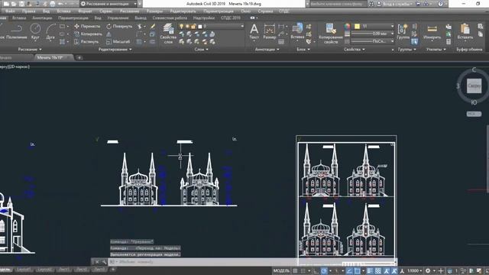Select the Polyline (Полилиния) drawing tool
This screenshot has height=275, width=489.
(x=16, y=32)
